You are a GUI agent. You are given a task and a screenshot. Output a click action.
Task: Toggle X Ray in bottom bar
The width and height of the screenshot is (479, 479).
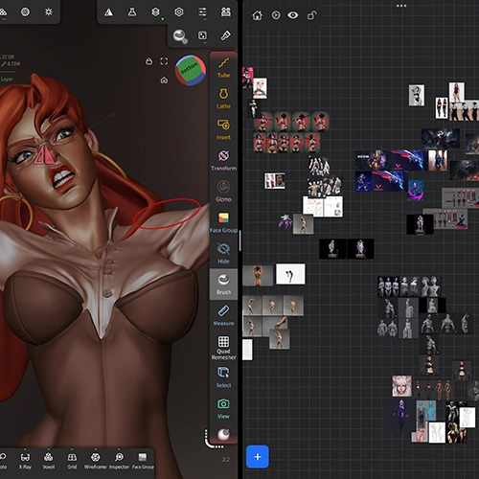coord(25,461)
